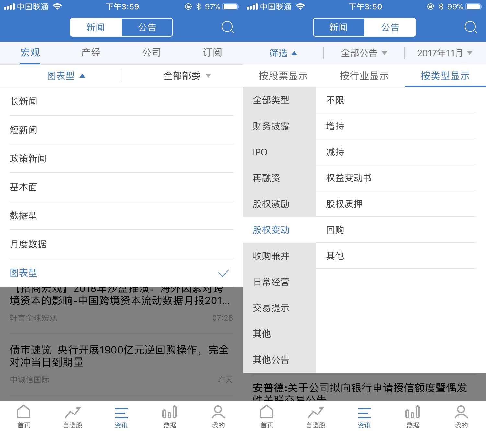The height and width of the screenshot is (433, 486).
Task: Select IPO category
Action: click(x=279, y=152)
